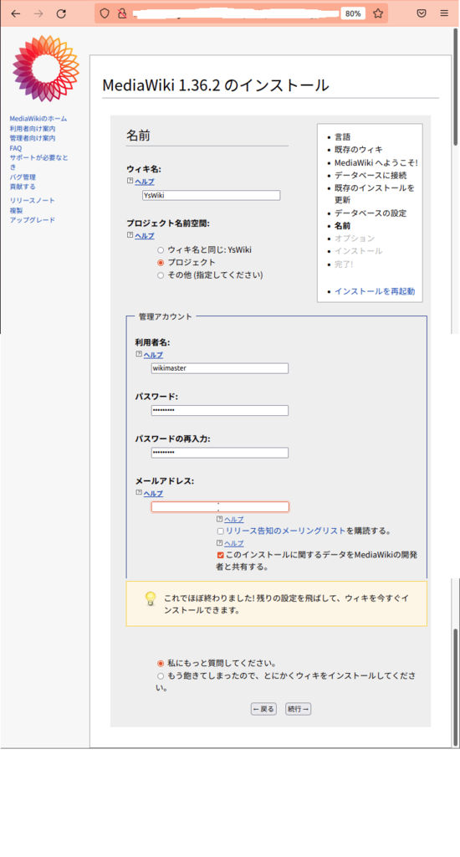Open the 利用者向け案内 sidebar link
Screen dimensions: 460x857
(x=33, y=128)
